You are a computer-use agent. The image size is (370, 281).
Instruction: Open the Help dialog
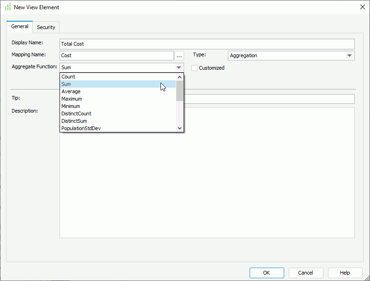coord(345,273)
